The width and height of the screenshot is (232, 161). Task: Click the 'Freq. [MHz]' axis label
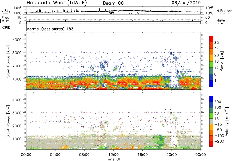pos(5,20)
